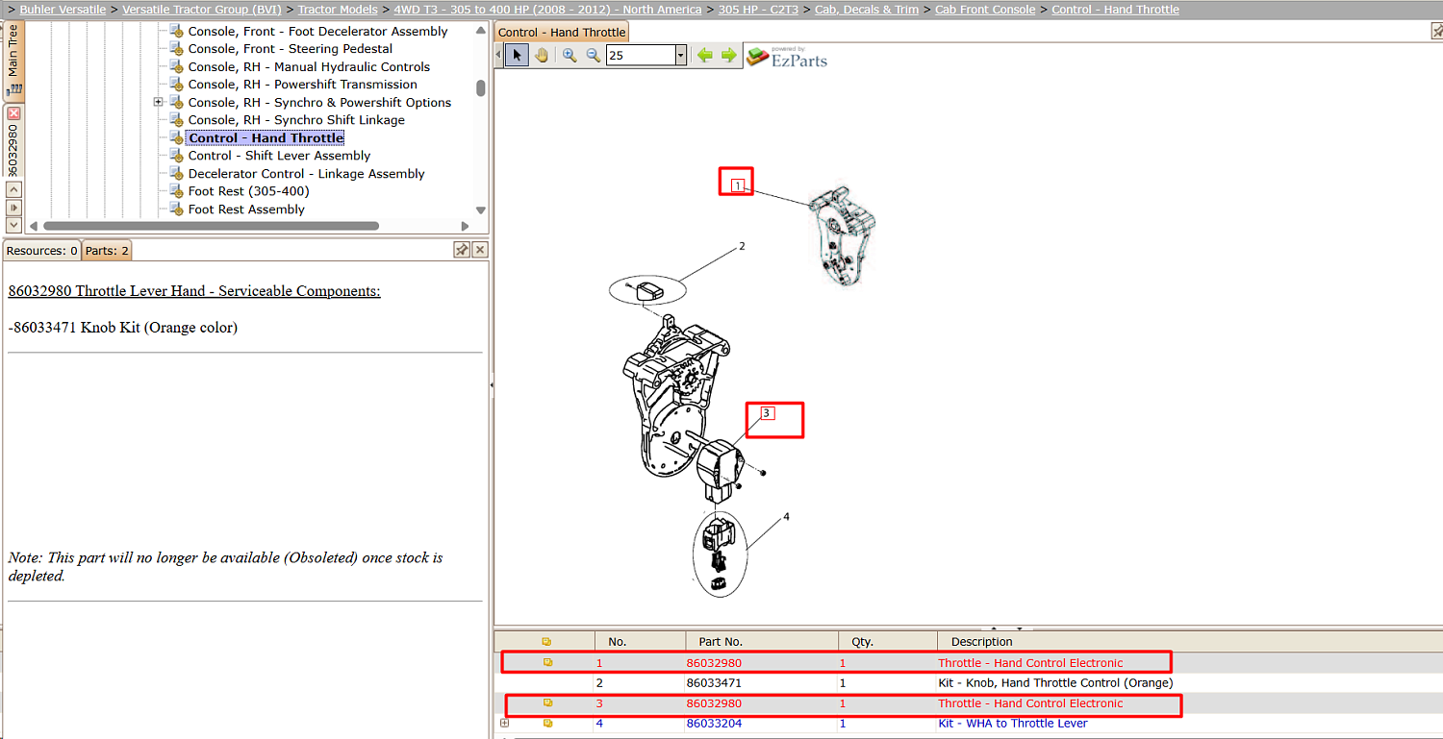Click the note icon in row 4
1443x739 pixels.
547,724
